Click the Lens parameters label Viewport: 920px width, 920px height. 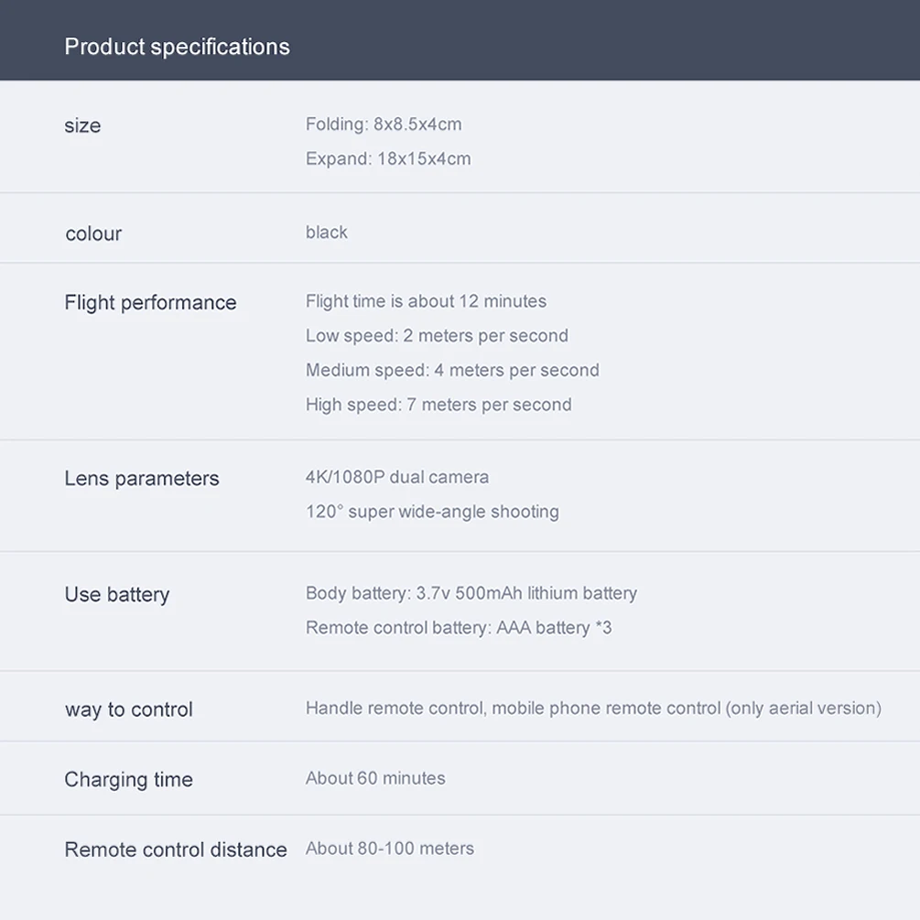tap(142, 479)
